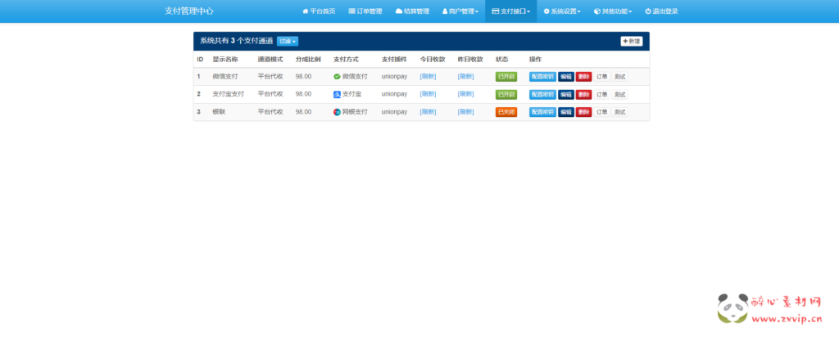Click 测试 for 微信支付 row

(620, 76)
